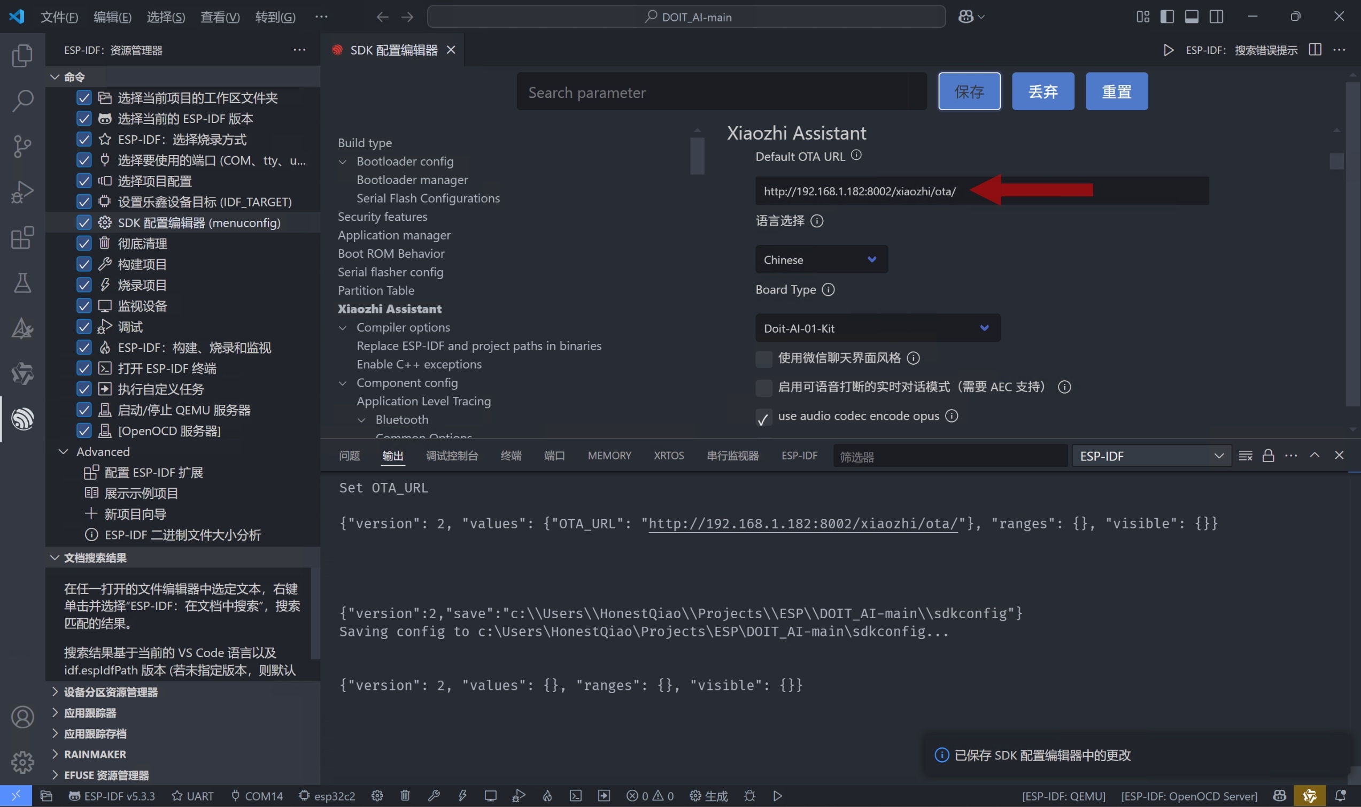This screenshot has width=1361, height=807.
Task: Open the Chinese language dropdown
Action: tap(821, 259)
